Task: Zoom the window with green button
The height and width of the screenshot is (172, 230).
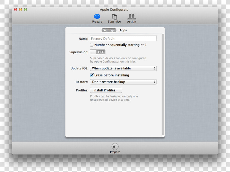Action: point(25,10)
